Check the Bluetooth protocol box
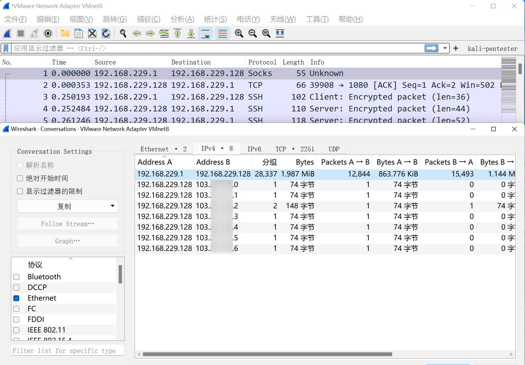 click(16, 277)
